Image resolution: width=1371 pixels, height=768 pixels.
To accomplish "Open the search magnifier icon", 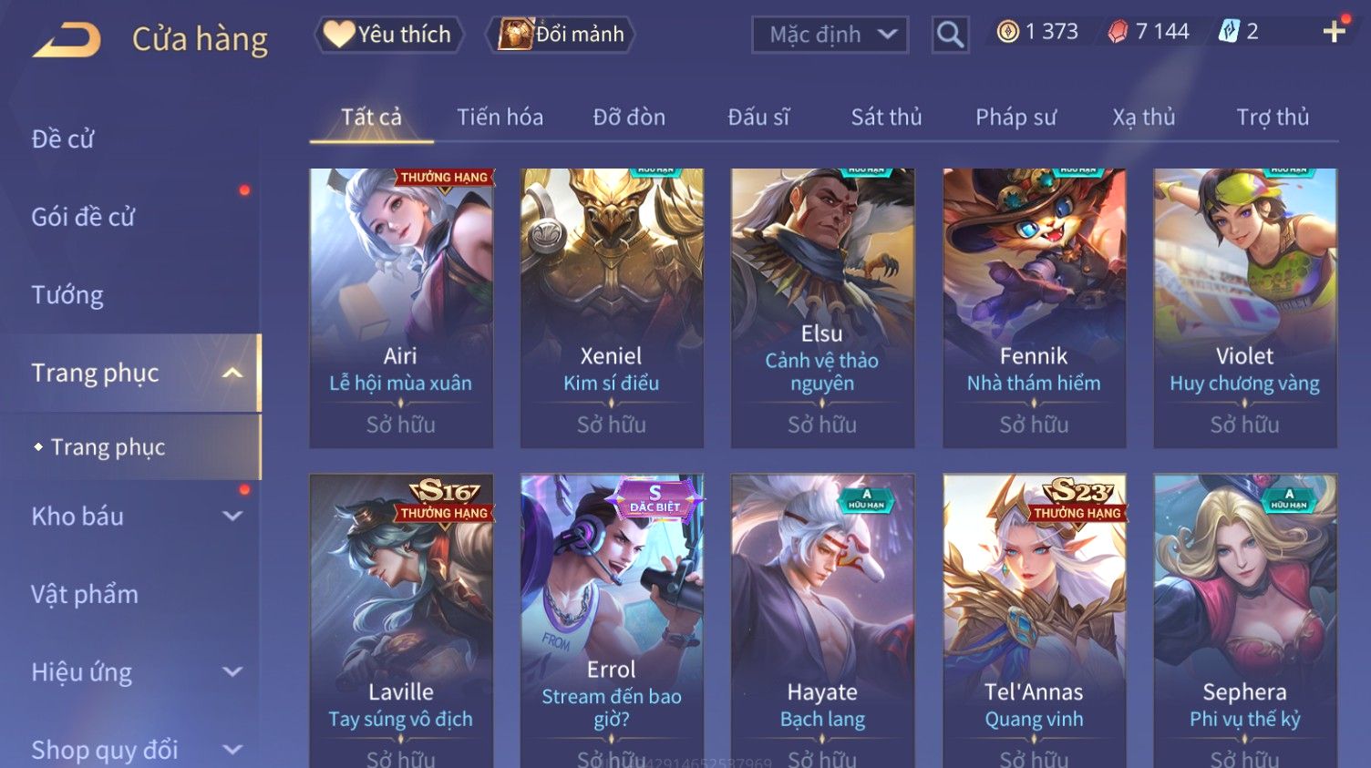I will (x=950, y=36).
